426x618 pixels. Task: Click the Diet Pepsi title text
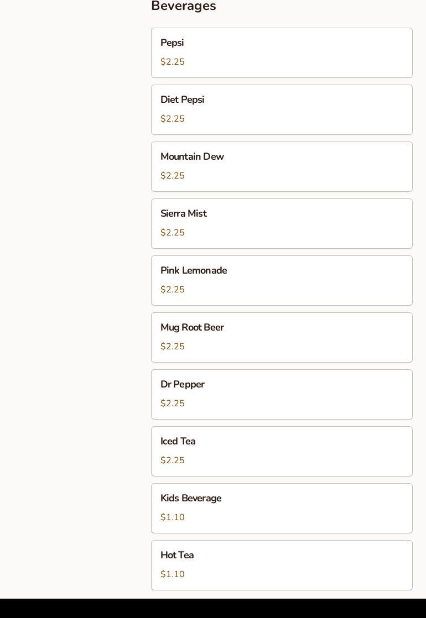[182, 99]
